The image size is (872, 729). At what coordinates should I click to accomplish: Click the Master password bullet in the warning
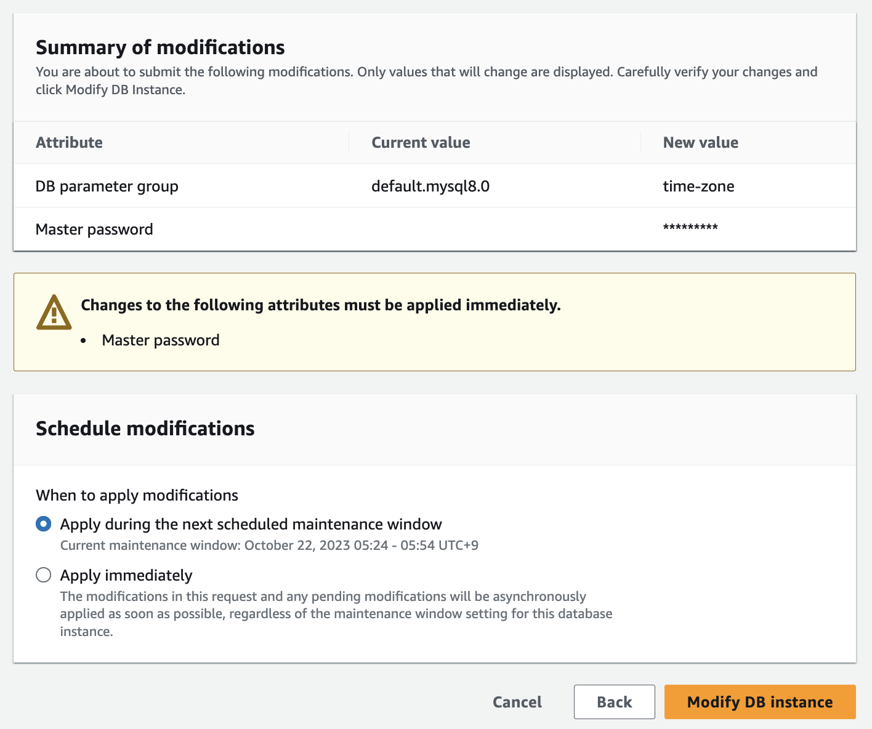click(160, 340)
